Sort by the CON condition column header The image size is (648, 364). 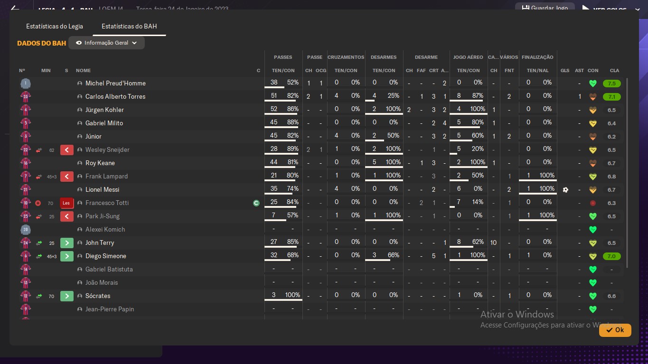pyautogui.click(x=592, y=71)
